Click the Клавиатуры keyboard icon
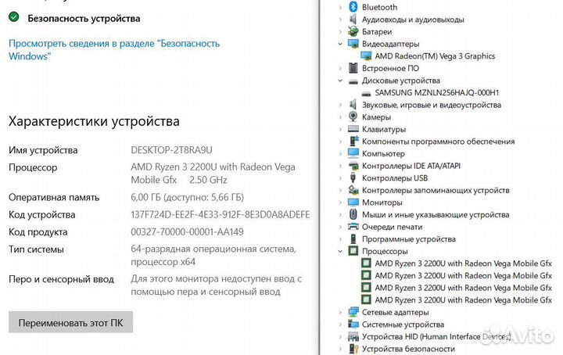 [x=353, y=128]
